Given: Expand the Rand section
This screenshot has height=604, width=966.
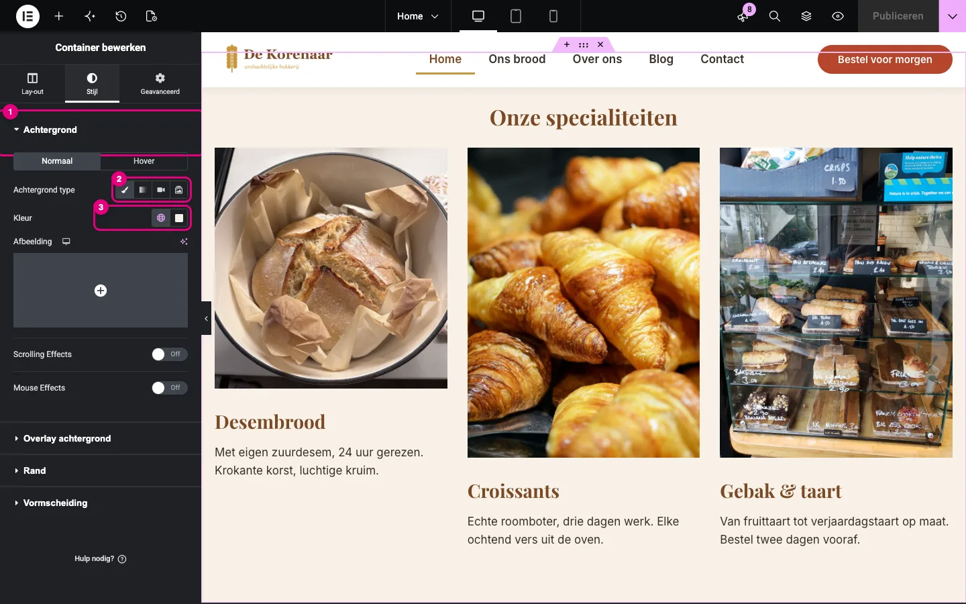Looking at the screenshot, I should [101, 470].
